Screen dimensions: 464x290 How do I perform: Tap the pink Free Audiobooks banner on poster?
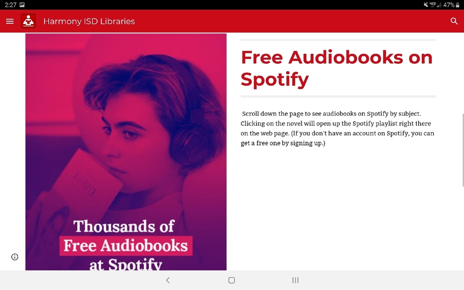pos(126,246)
